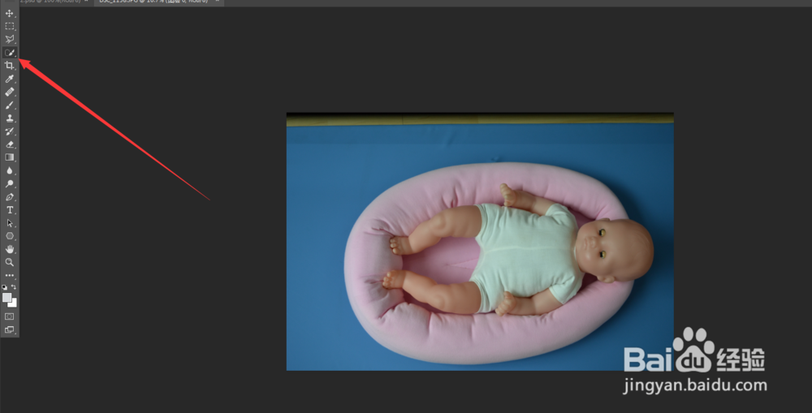The height and width of the screenshot is (413, 812).
Task: Select the Clone Stamp tool
Action: click(9, 118)
